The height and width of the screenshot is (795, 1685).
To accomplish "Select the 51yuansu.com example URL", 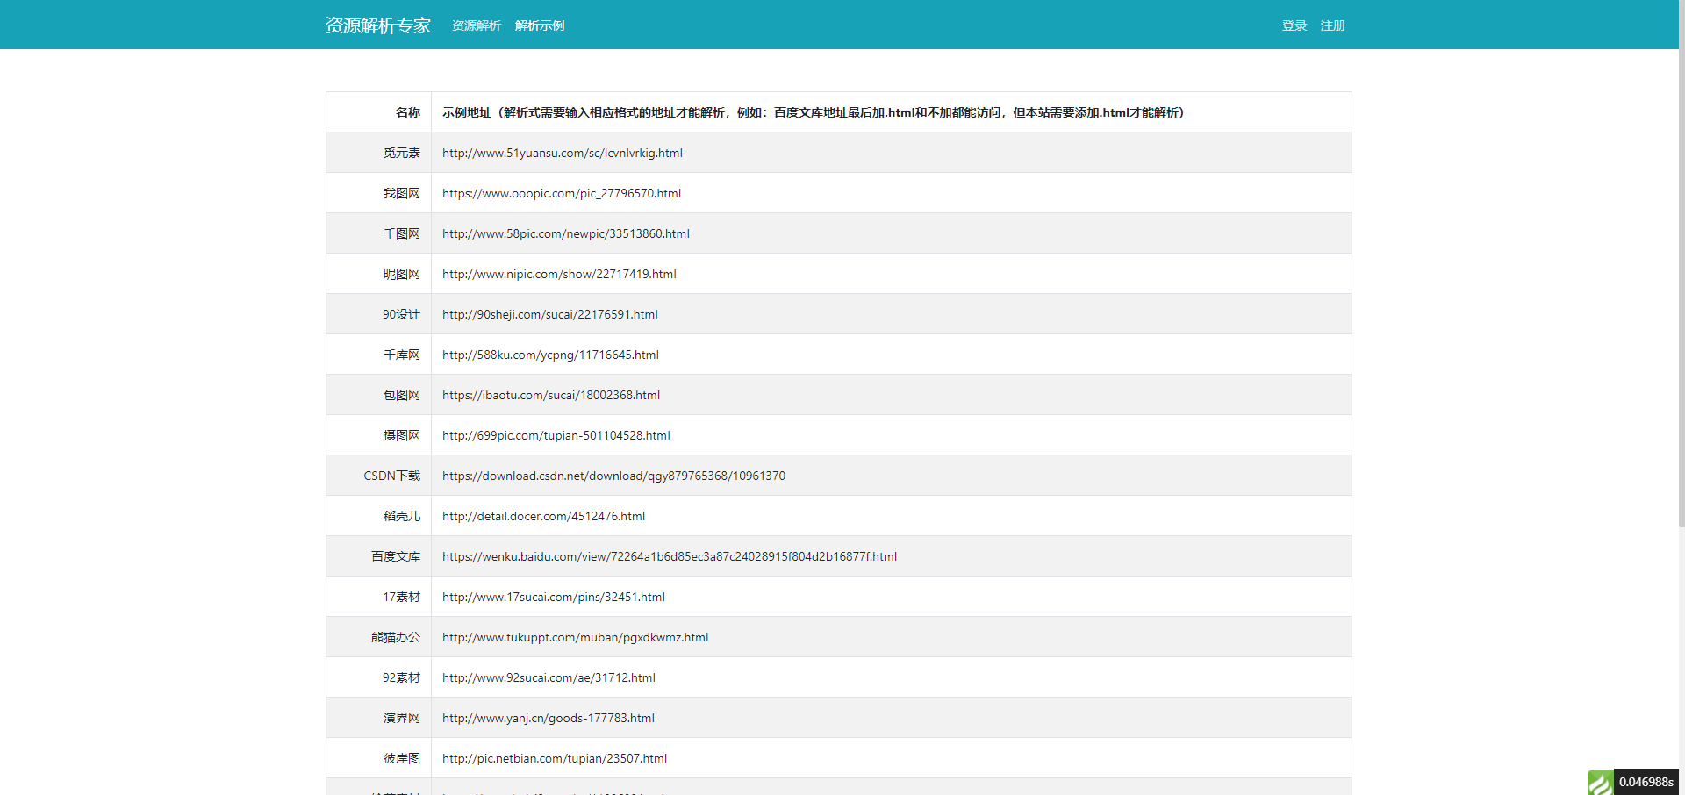I will pos(563,153).
